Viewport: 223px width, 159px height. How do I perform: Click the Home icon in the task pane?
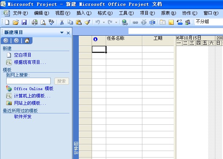[x=27, y=40]
